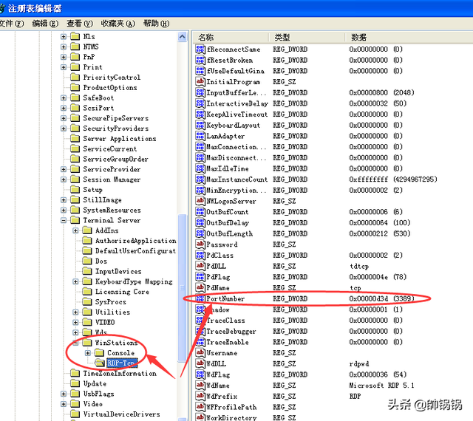Click the InputBufferLength DWORD icon
Viewport: 473px width, 421px height.
point(200,92)
